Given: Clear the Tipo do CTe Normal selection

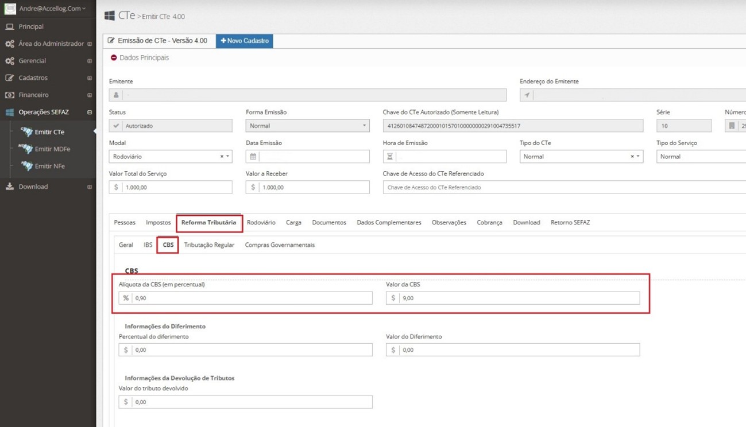Looking at the screenshot, I should point(632,157).
